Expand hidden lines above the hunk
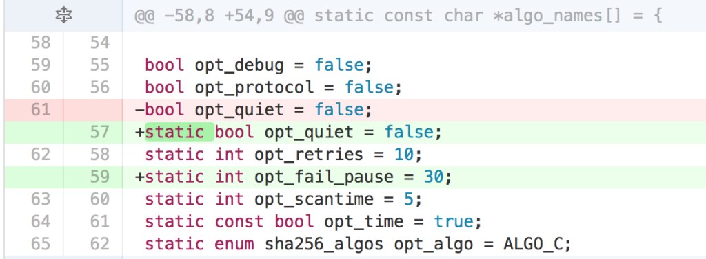This screenshot has height=259, width=706. 63,16
